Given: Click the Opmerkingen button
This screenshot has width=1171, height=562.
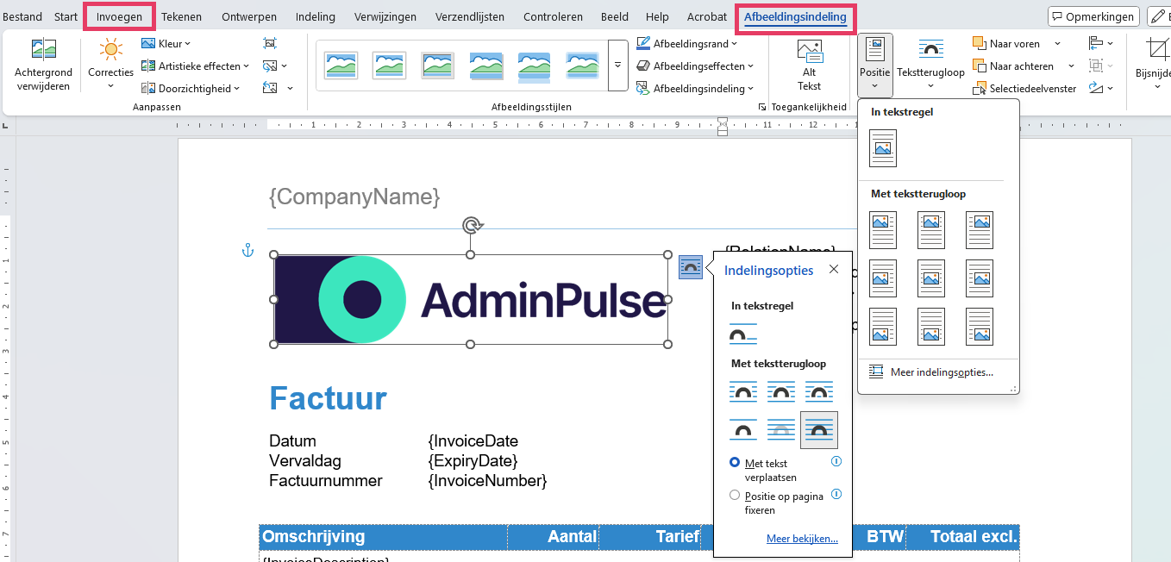Looking at the screenshot, I should (x=1094, y=16).
